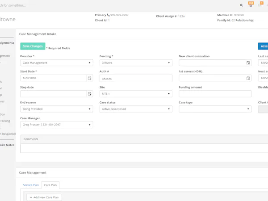Open the 1st assess (HDM) calendar picker
This screenshot has width=268, height=201.
[248, 78]
